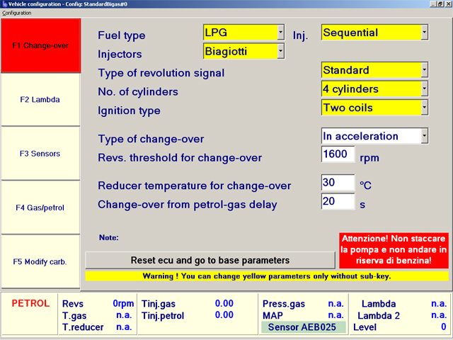This screenshot has height=340, width=453.
Task: Expand the Injectors Biagiotti dropdown
Action: tap(280, 51)
